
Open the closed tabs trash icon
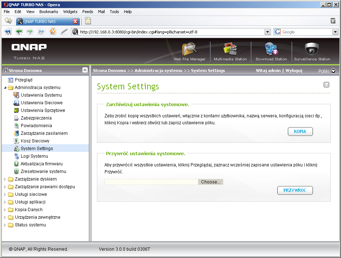333,21
